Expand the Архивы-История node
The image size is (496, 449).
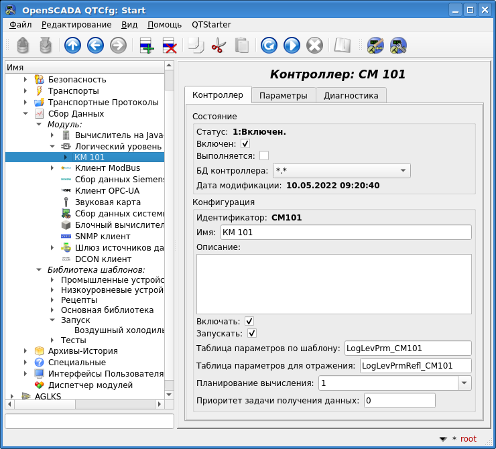pyautogui.click(x=25, y=350)
